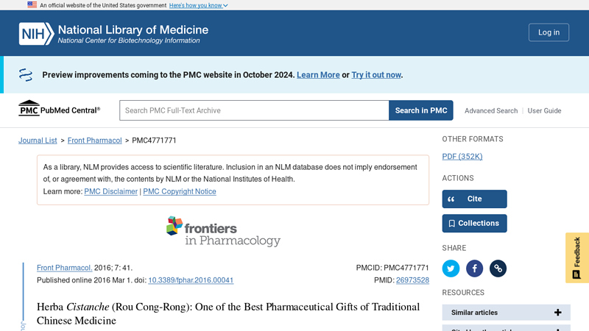Open Advanced Search
Viewport: 589px width, 331px height.
pyautogui.click(x=491, y=111)
